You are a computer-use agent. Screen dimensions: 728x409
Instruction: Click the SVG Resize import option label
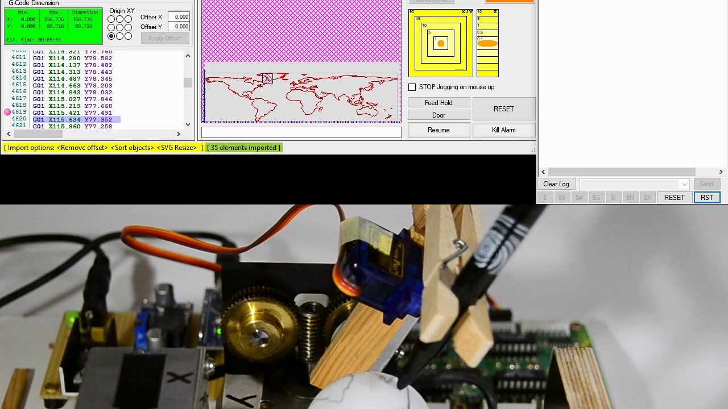(x=177, y=148)
